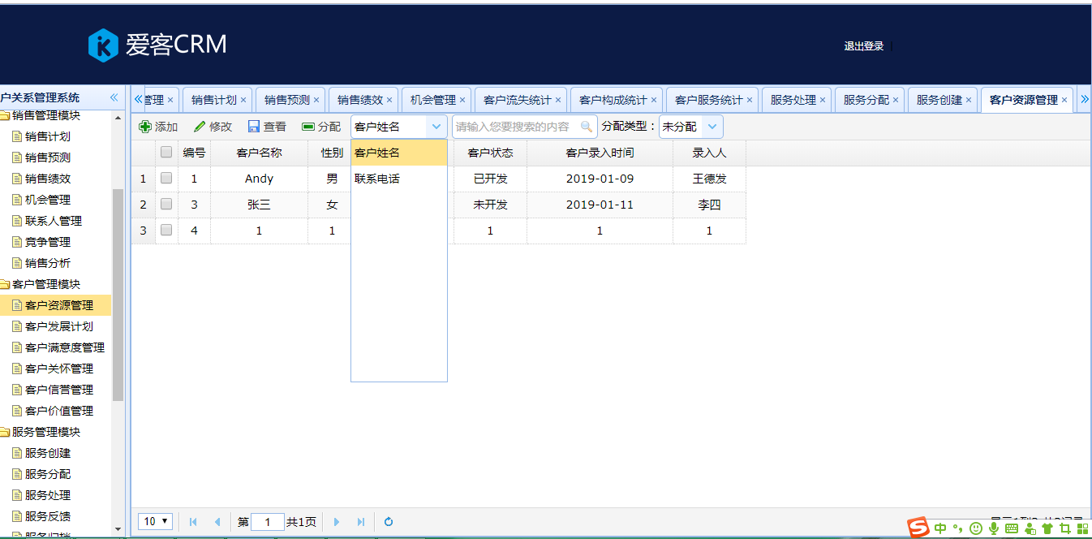Open 客户发展计划 in the sidebar

[x=58, y=326]
